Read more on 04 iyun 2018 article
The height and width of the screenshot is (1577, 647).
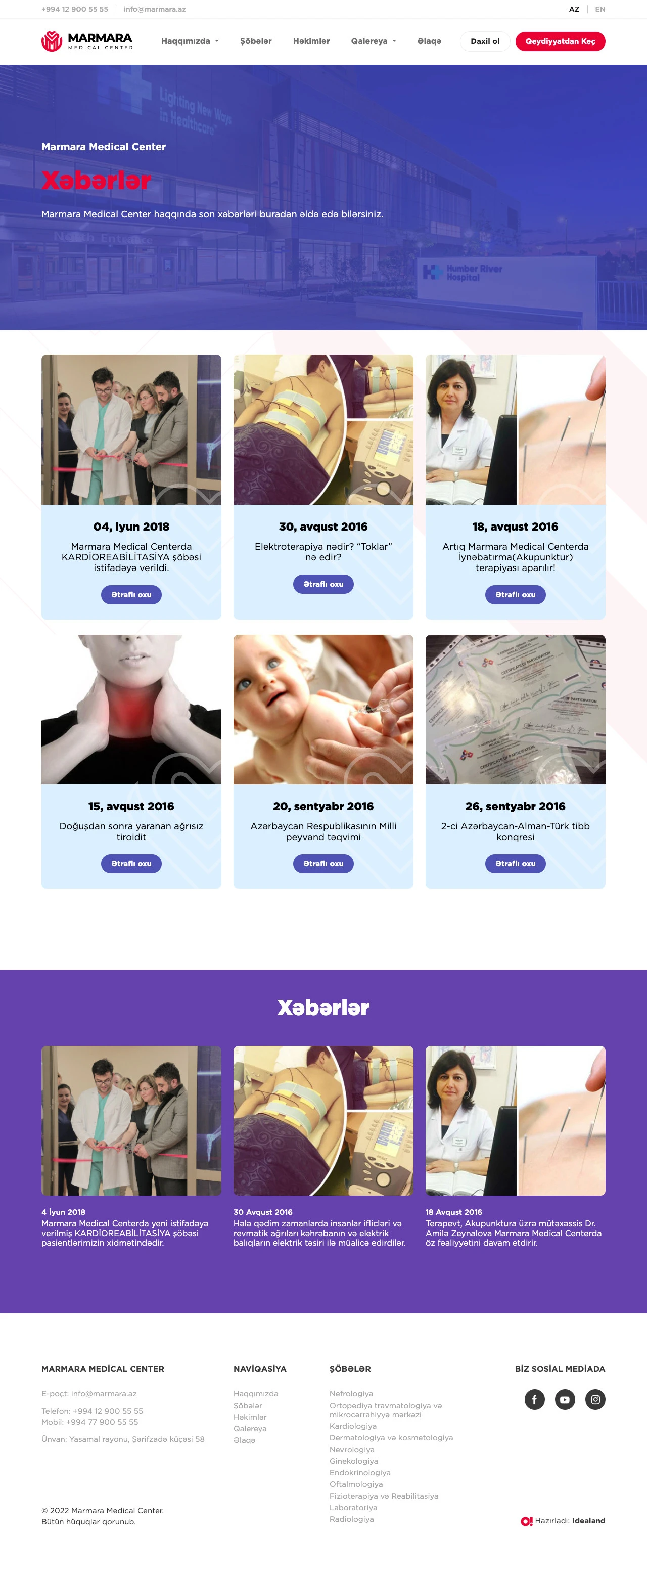[131, 594]
